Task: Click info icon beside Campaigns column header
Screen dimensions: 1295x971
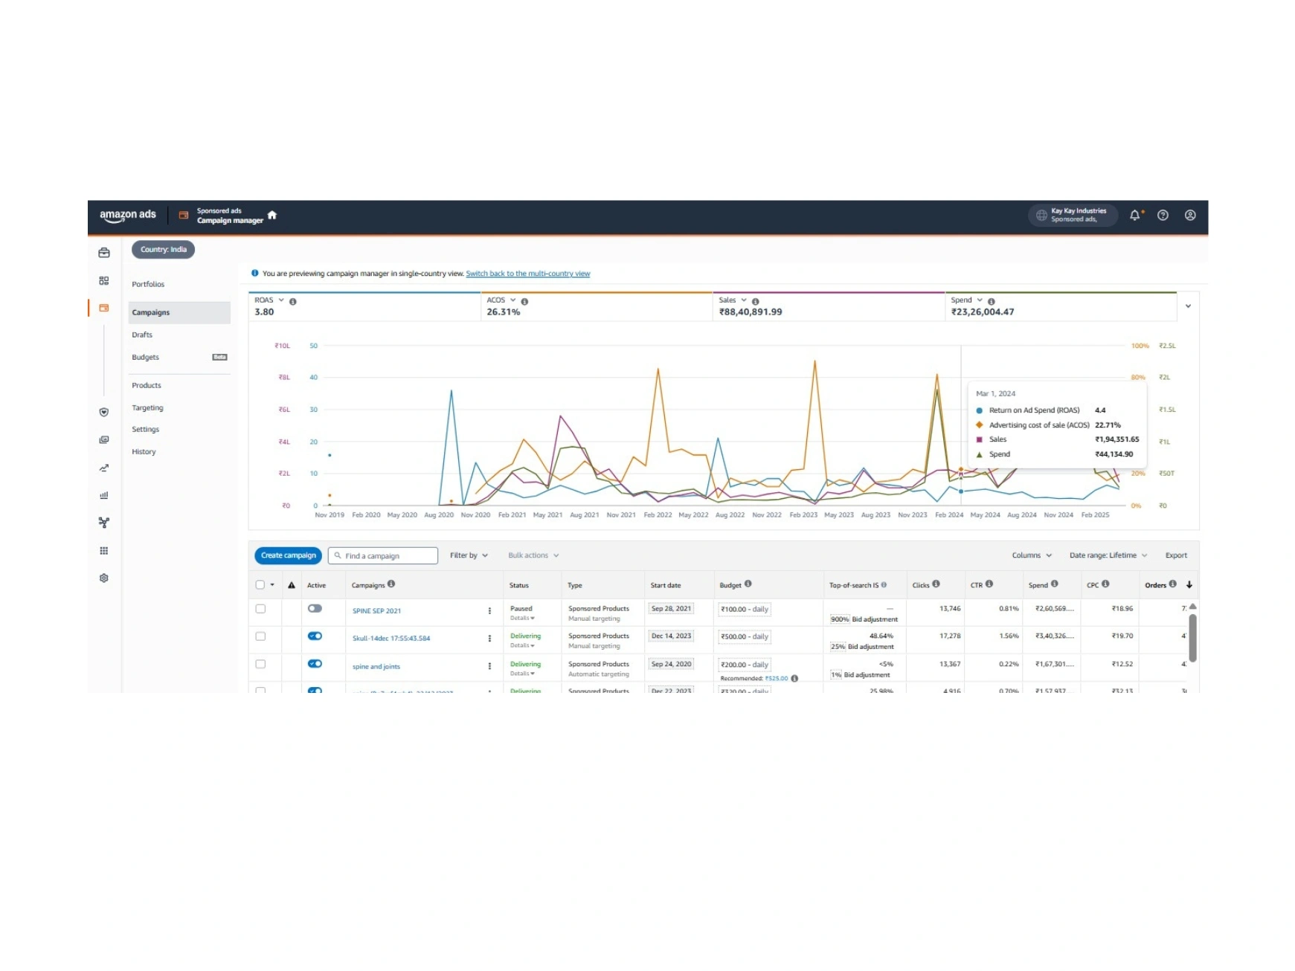Action: click(391, 584)
